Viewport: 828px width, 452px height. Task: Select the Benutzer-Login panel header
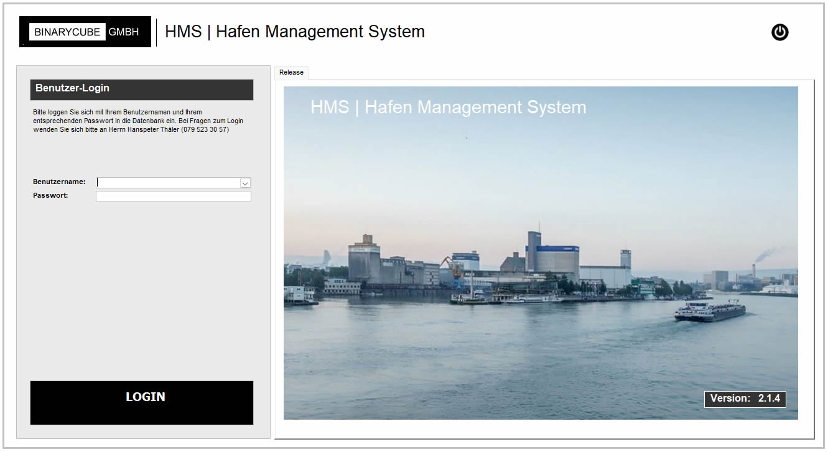141,89
